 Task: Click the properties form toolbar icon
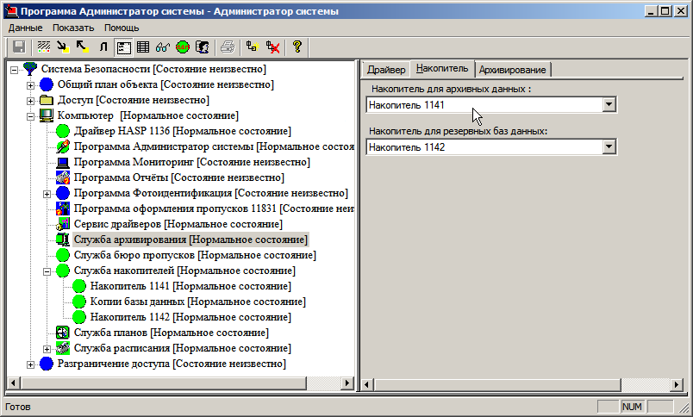[x=123, y=47]
